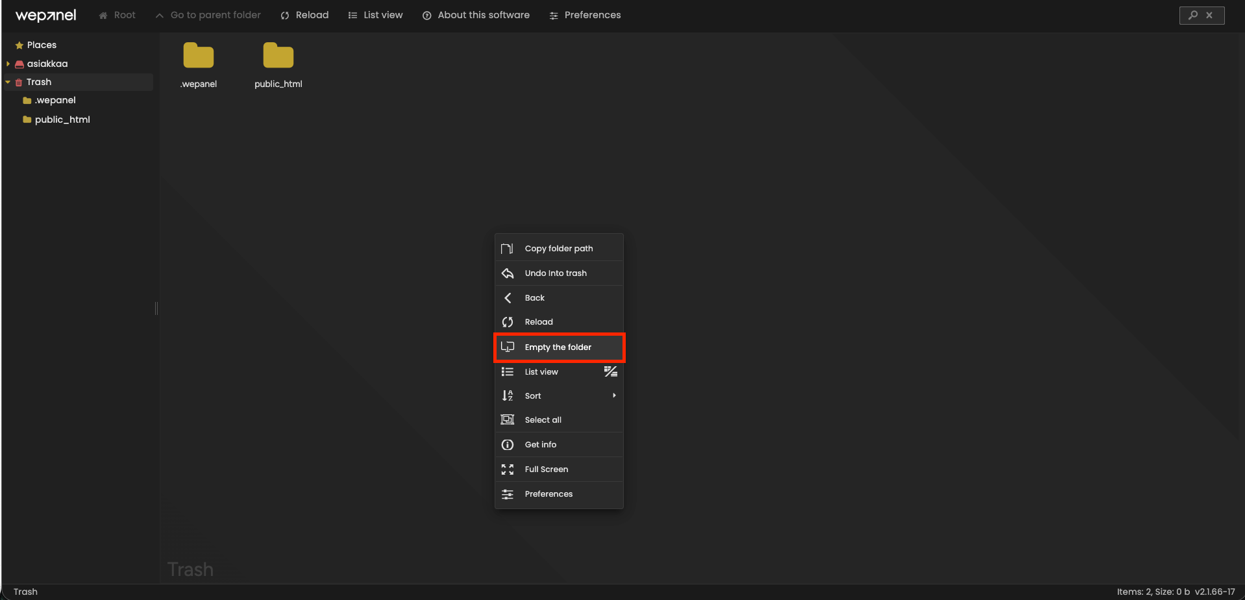The height and width of the screenshot is (600, 1245).
Task: Clear search with the X icon
Action: click(x=1209, y=15)
